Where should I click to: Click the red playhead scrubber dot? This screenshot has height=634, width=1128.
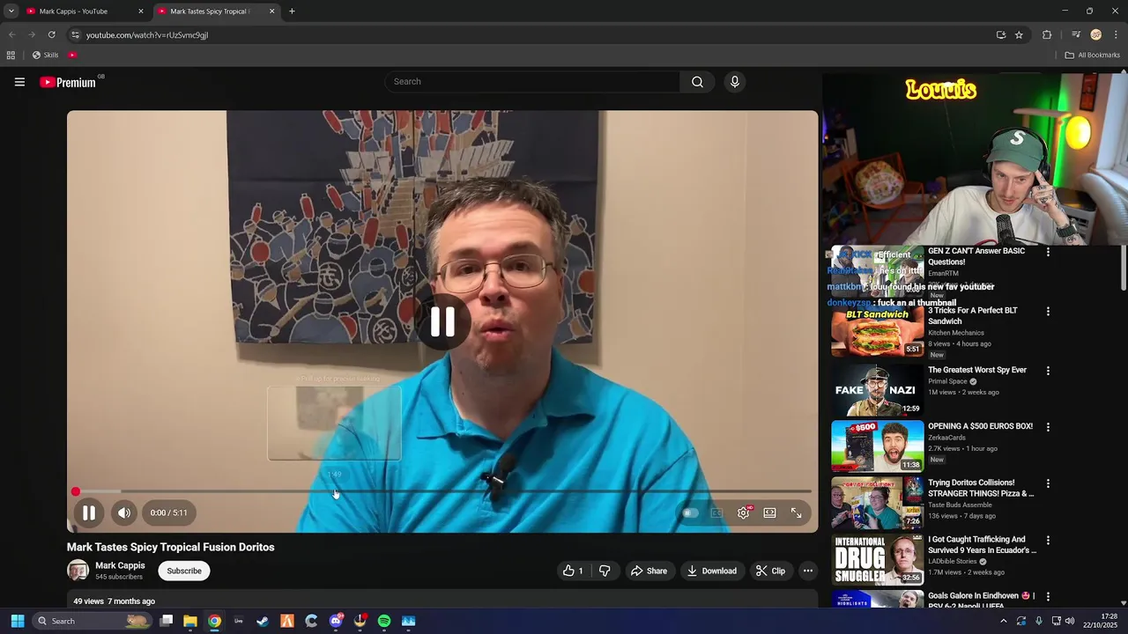[76, 491]
